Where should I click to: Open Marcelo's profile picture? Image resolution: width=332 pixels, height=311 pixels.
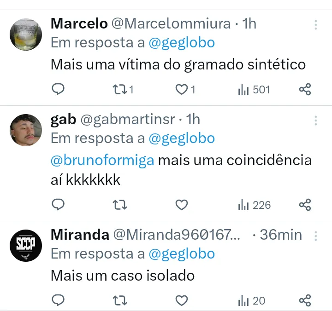tap(26, 35)
